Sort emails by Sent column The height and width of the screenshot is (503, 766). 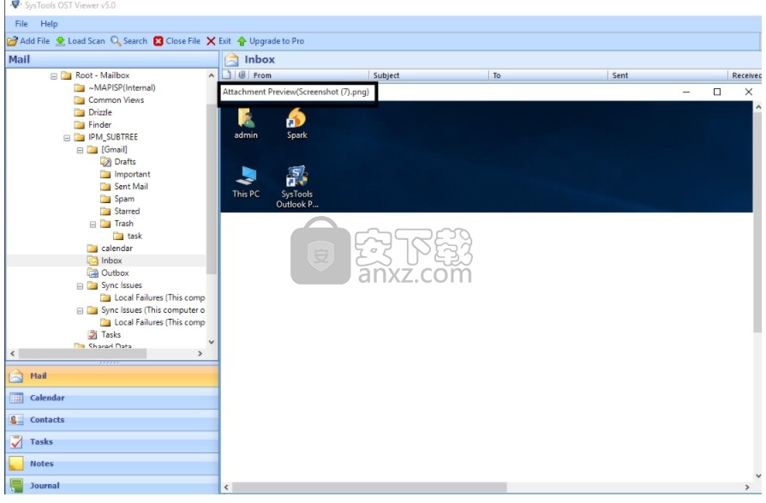(667, 75)
